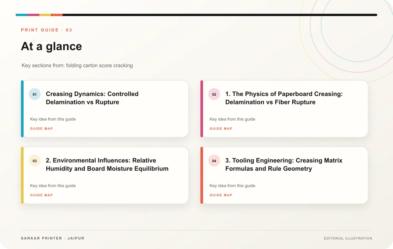Click GUIDE MAP in the Environmental Influences card
The width and height of the screenshot is (393, 249).
point(42,195)
